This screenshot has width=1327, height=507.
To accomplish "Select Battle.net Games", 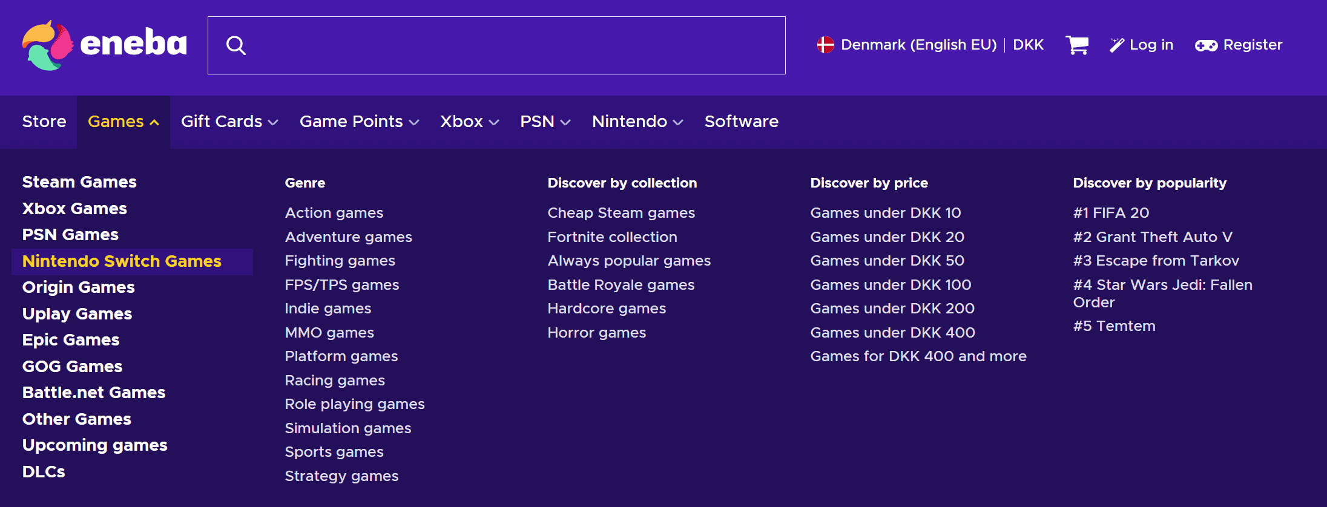I will point(94,393).
